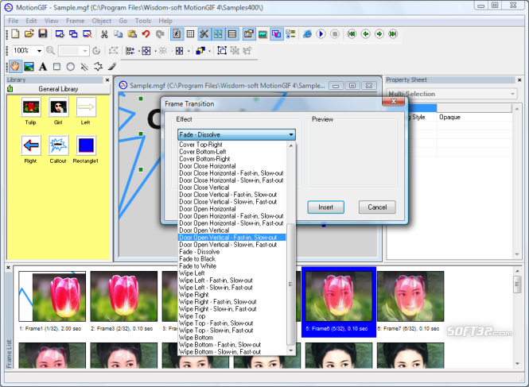Jump to the first frame
Viewport: 529px width, 387px height.
point(352,34)
